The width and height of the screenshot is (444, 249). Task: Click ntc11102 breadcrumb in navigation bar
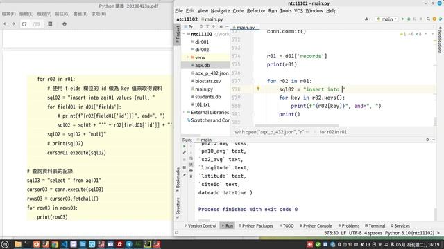[x=187, y=19]
